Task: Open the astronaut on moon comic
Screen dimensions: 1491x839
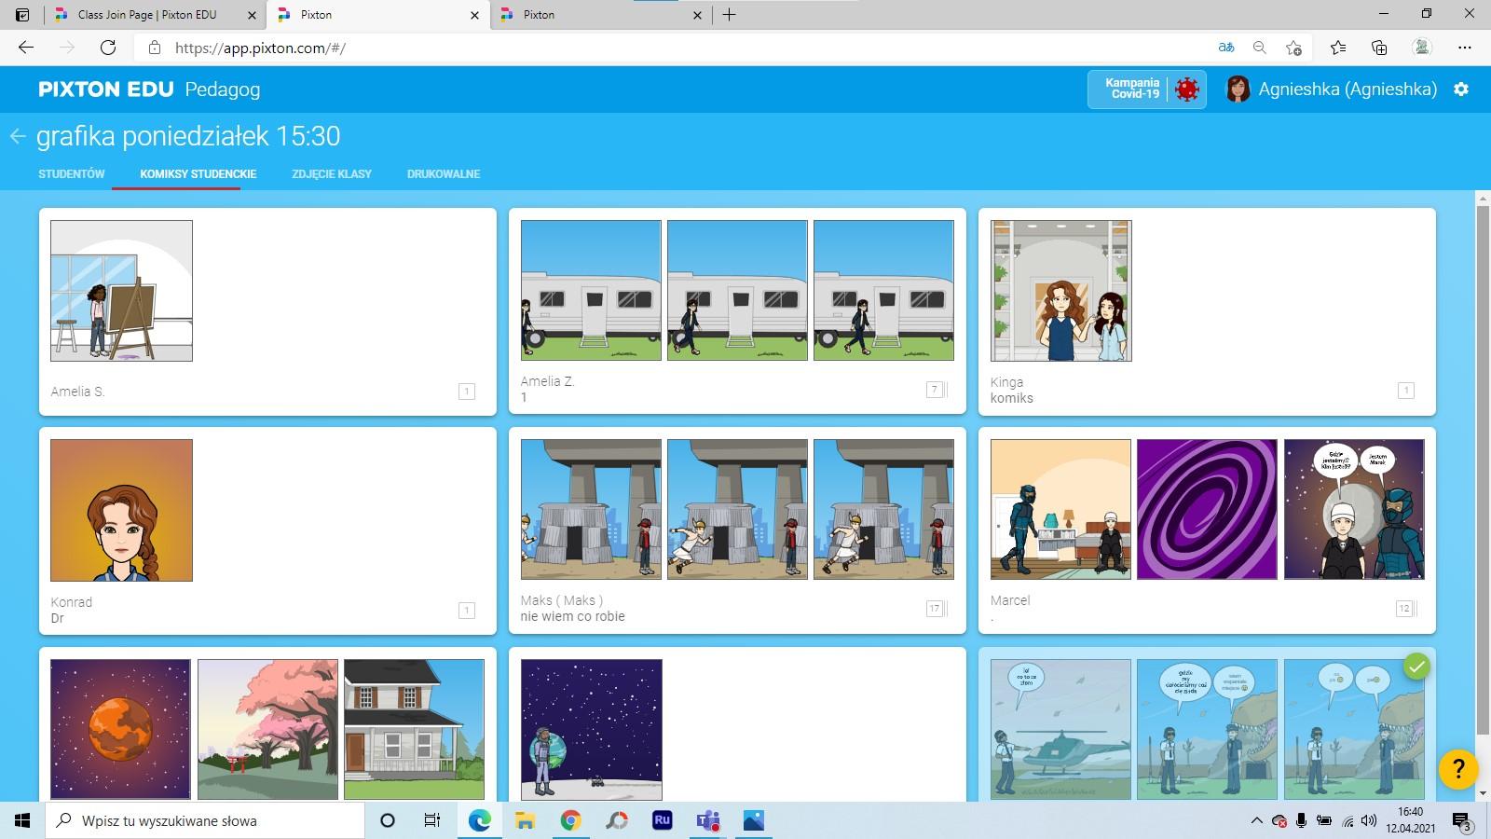Action: click(x=591, y=730)
